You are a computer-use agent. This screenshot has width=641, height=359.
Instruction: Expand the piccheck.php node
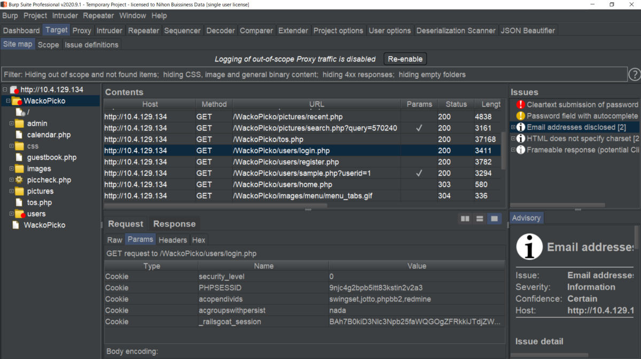point(12,179)
